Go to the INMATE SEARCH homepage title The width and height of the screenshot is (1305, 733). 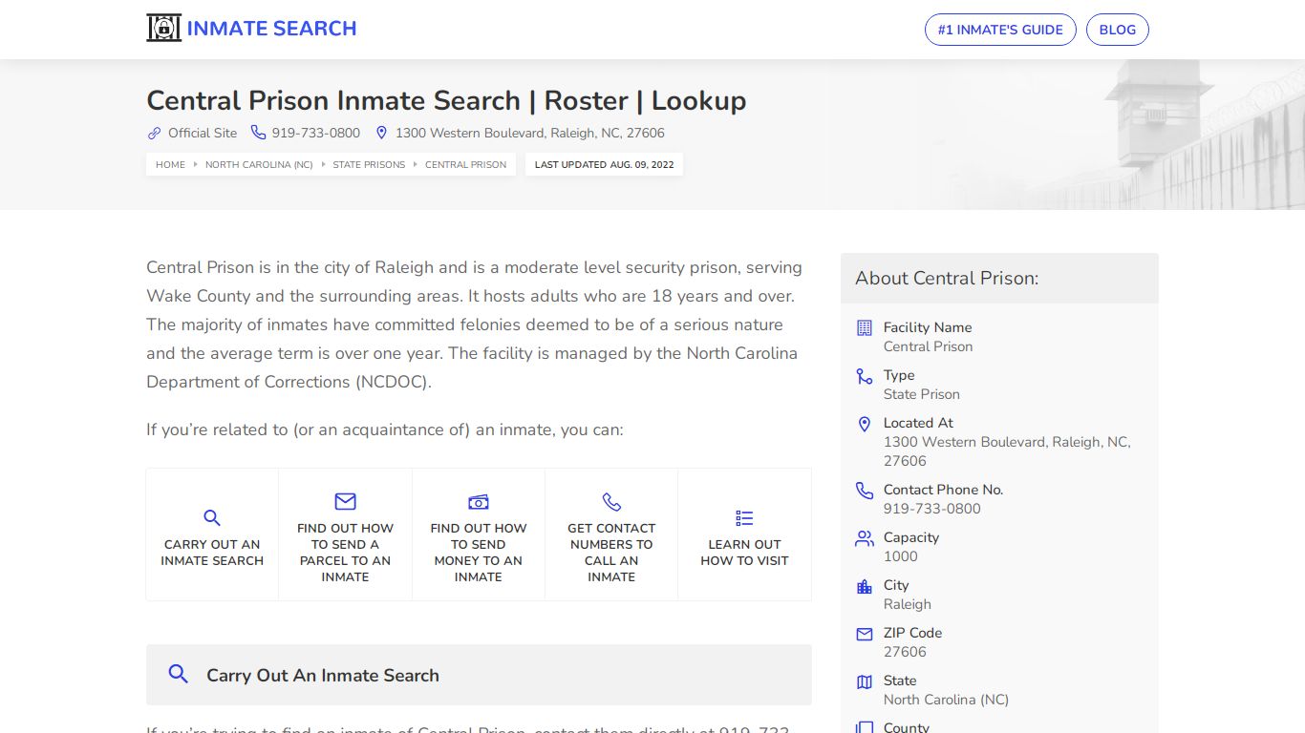(x=271, y=29)
